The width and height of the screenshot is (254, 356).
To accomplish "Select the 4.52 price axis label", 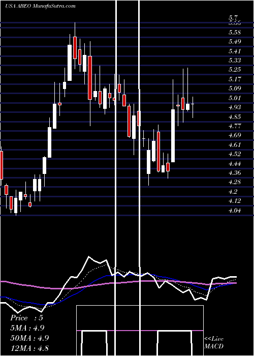I will point(235,154).
